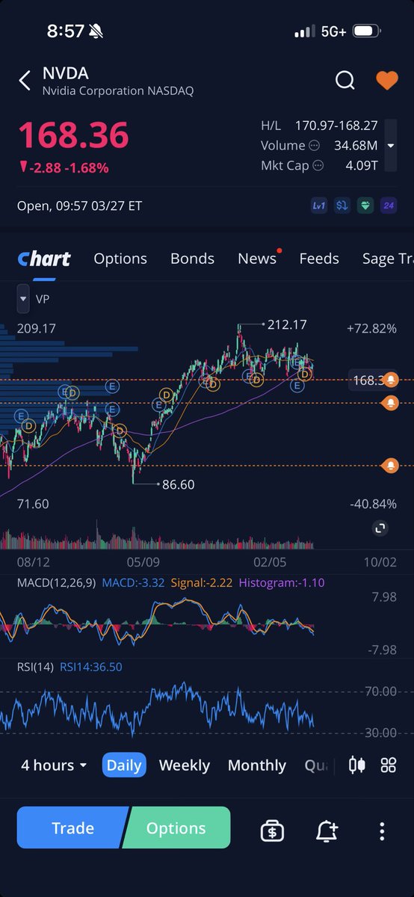Image resolution: width=414 pixels, height=897 pixels.
Task: Tap the green diamond badge icon
Action: 365,206
